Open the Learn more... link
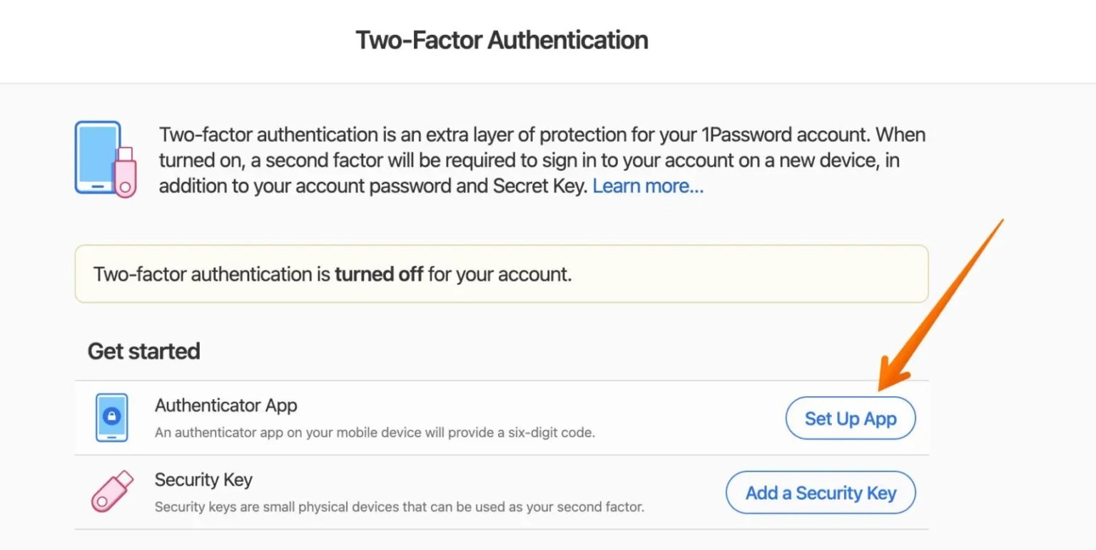 (648, 186)
